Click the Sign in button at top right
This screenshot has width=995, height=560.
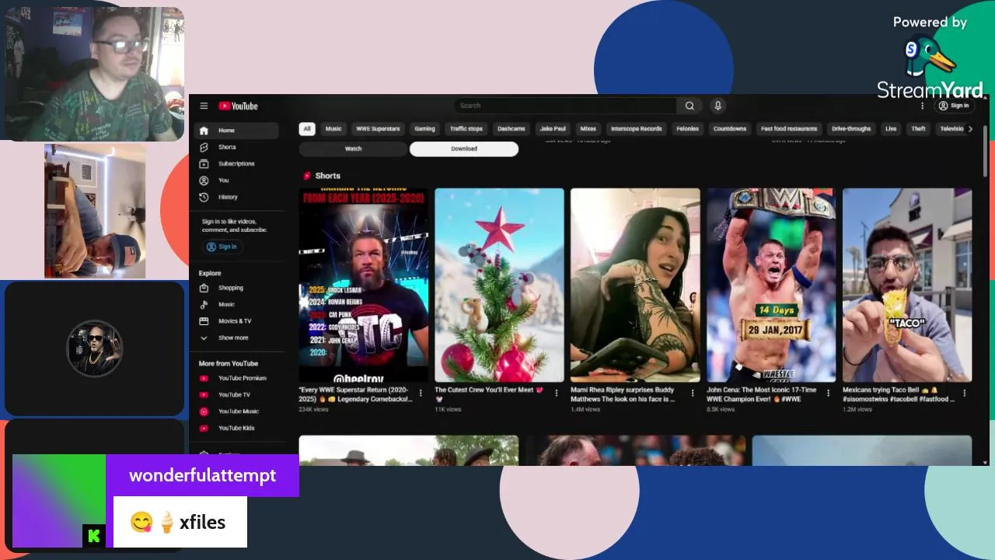pyautogui.click(x=954, y=106)
